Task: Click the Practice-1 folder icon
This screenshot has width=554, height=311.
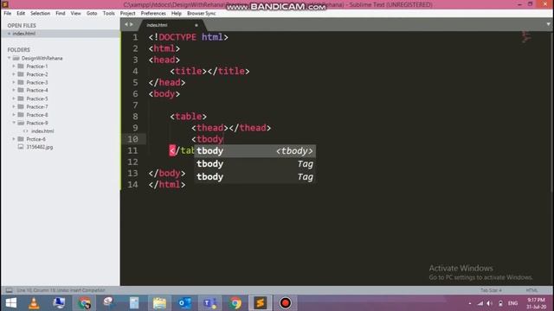Action: click(x=21, y=66)
